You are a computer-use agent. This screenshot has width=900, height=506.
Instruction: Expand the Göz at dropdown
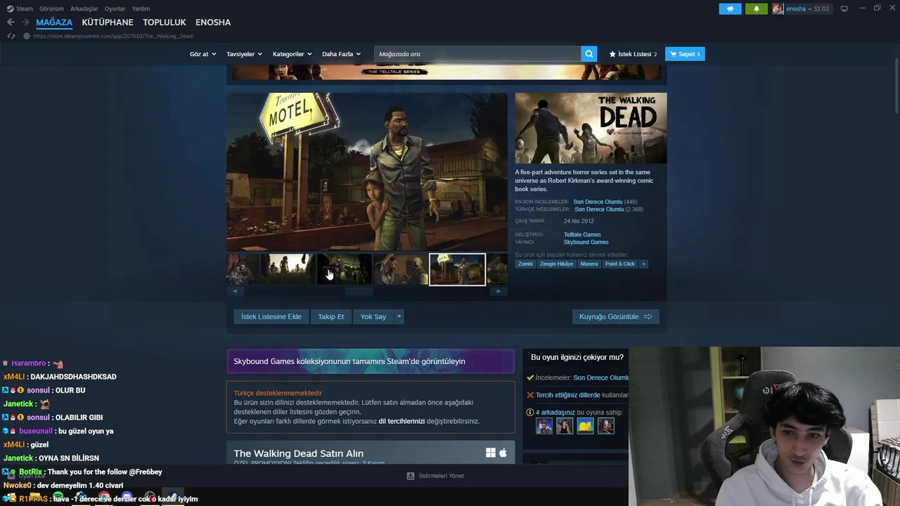point(203,54)
